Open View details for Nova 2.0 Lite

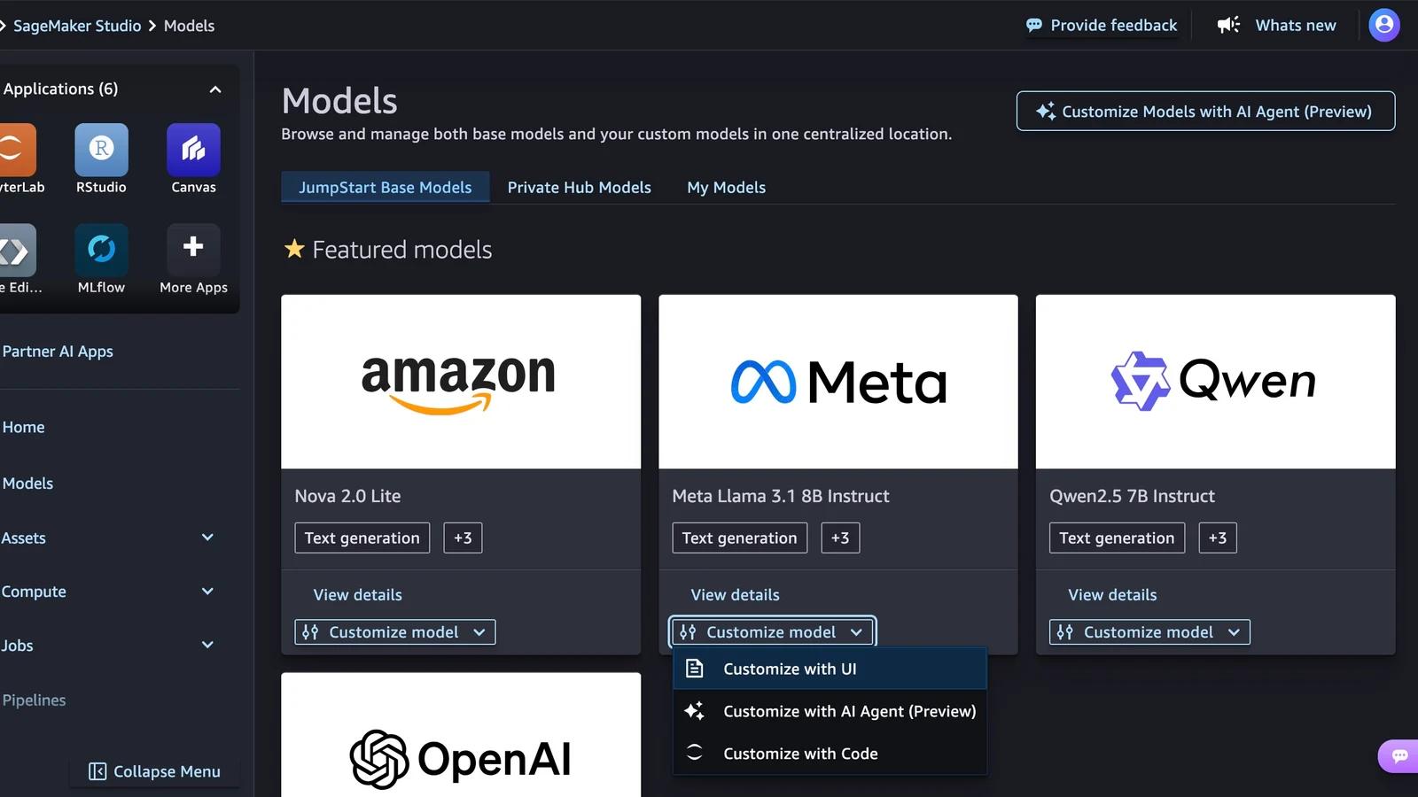pos(357,594)
